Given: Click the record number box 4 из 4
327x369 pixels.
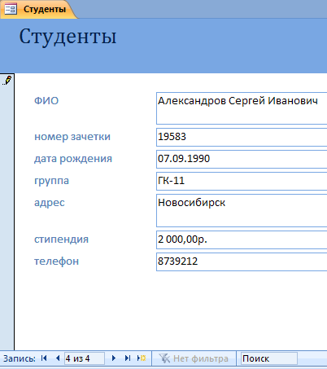Looking at the screenshot, I should (x=85, y=358).
